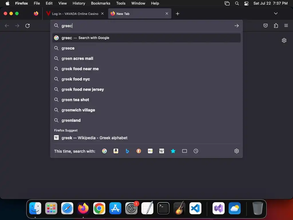The image size is (293, 220).
Task: Open the Edit menu
Action: (49, 3)
